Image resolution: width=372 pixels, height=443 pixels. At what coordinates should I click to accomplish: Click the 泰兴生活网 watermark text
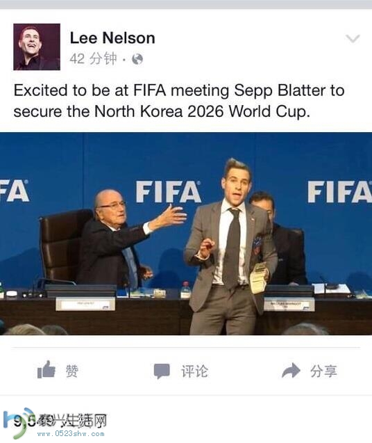pyautogui.click(x=72, y=421)
